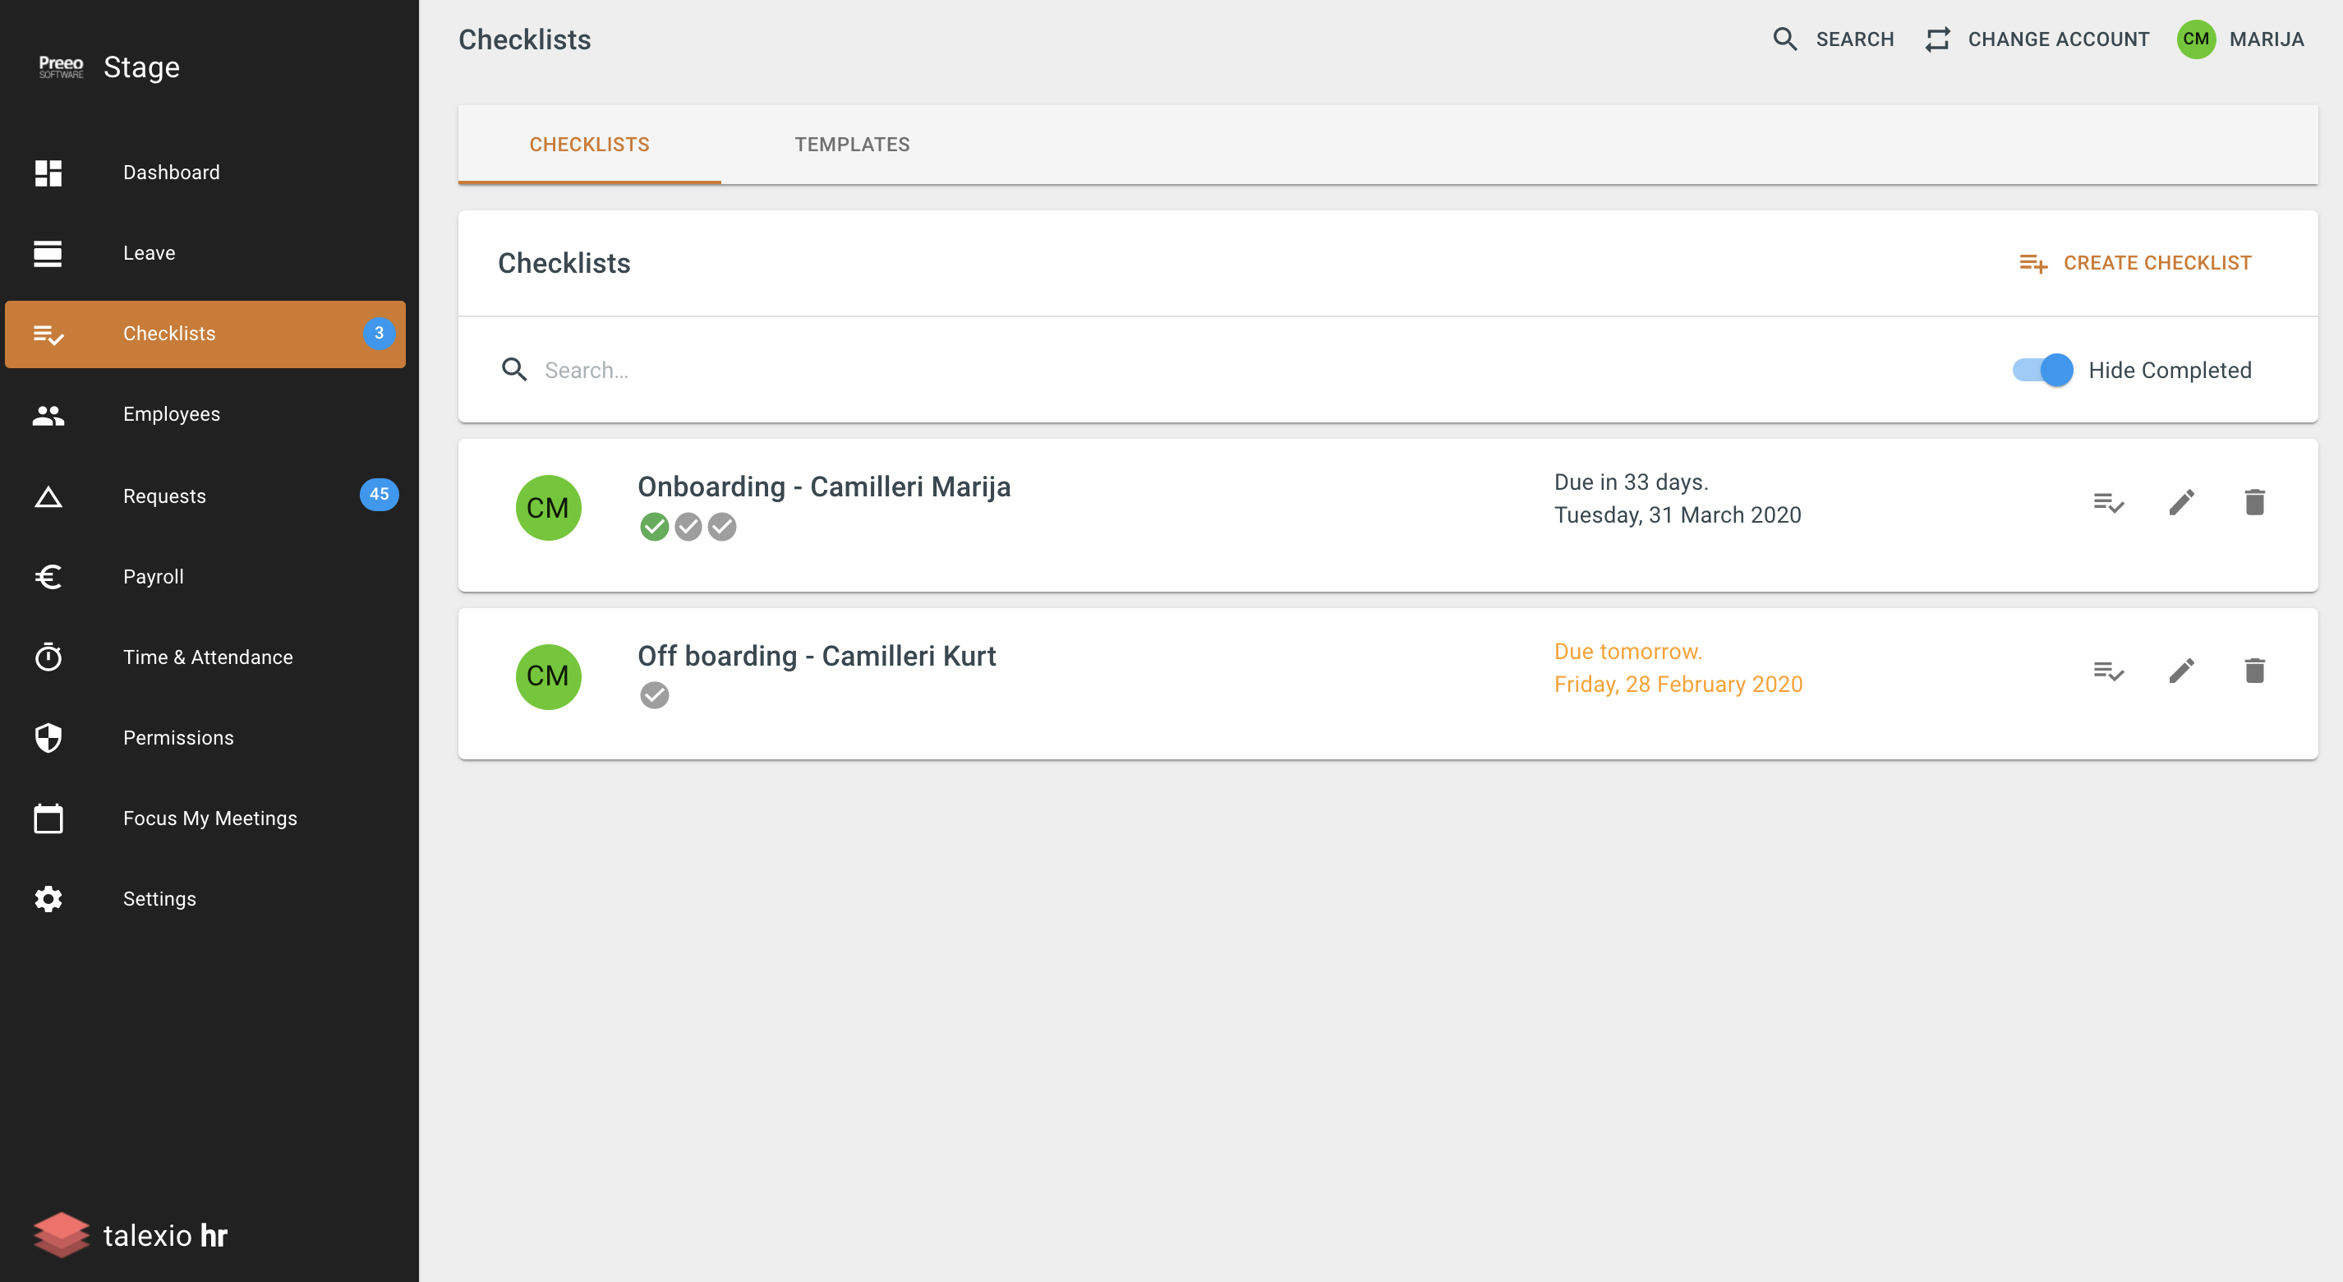Open Dashboard from the sidebar
The width and height of the screenshot is (2343, 1282).
coord(205,173)
